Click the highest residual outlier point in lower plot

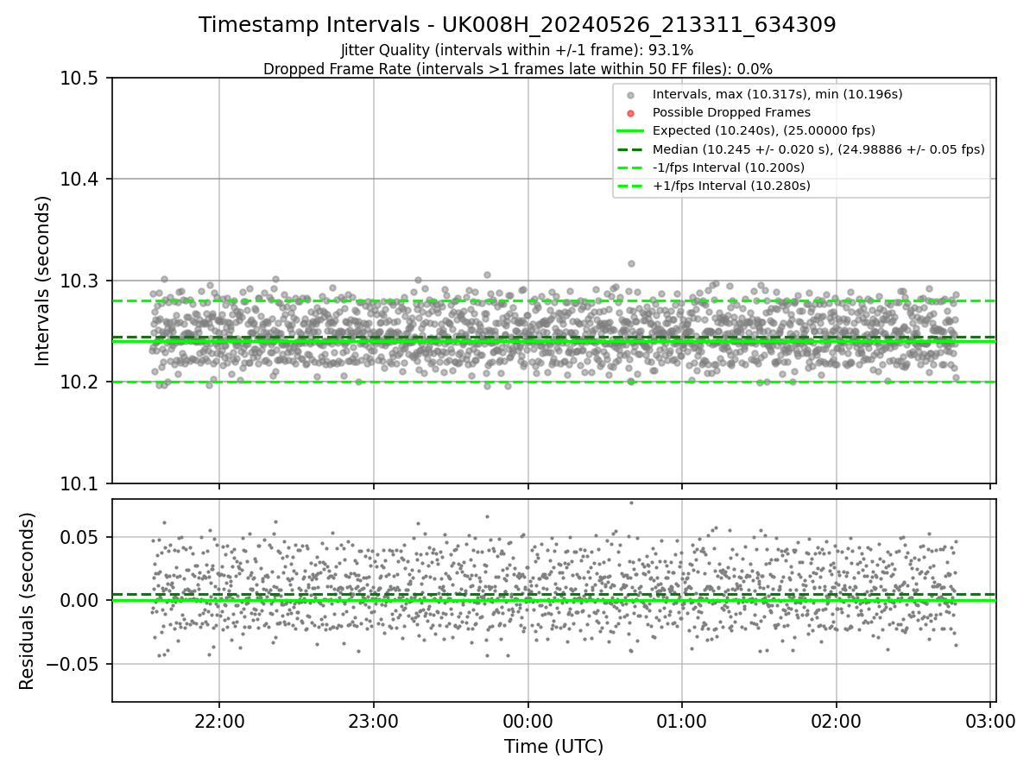pyautogui.click(x=631, y=502)
